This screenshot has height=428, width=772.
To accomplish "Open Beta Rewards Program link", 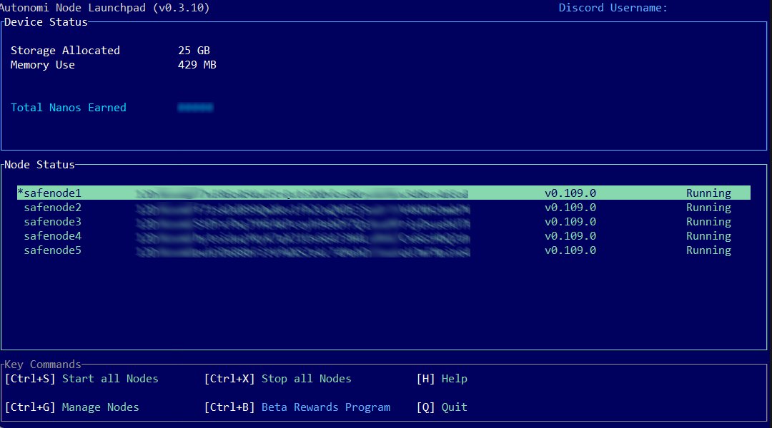I will 325,407.
